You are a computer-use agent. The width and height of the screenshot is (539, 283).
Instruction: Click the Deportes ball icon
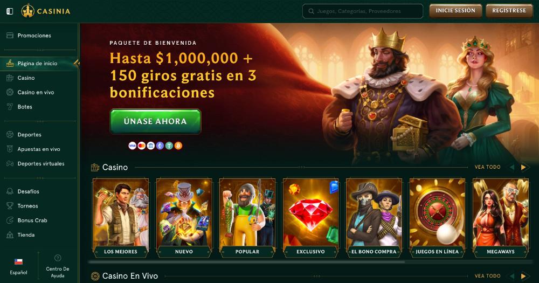10,135
